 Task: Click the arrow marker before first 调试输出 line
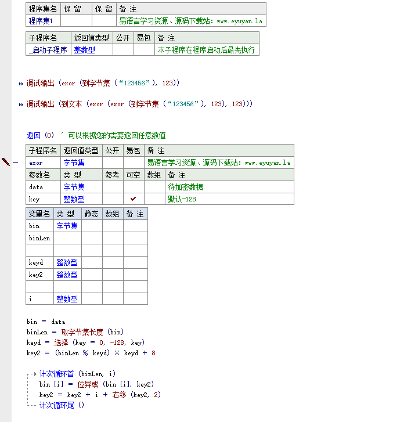coord(21,84)
